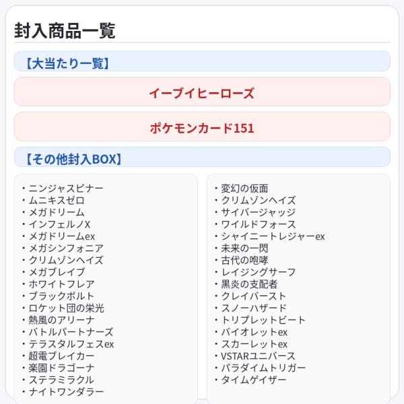Click the ポケモンカード151 banner
The width and height of the screenshot is (404, 404).
[202, 127]
